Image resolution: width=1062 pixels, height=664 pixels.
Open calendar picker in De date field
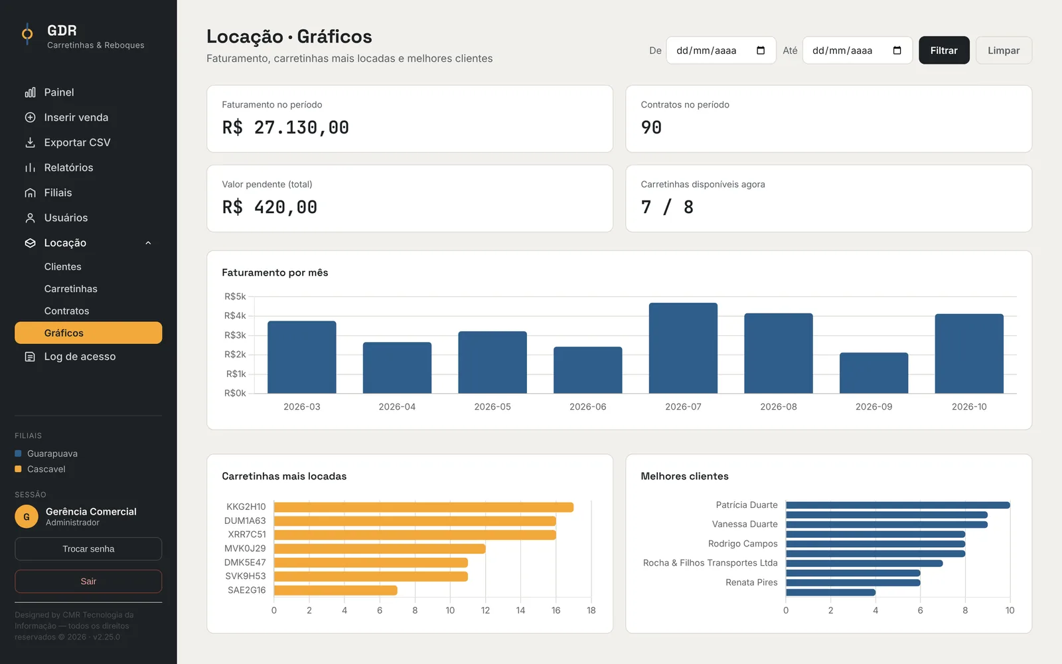click(x=761, y=50)
